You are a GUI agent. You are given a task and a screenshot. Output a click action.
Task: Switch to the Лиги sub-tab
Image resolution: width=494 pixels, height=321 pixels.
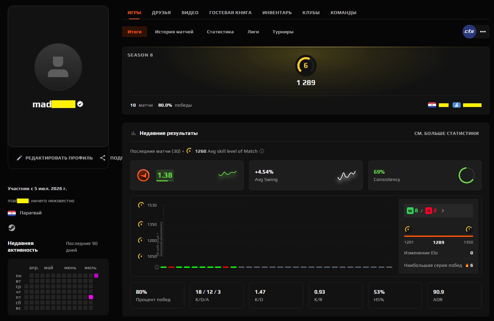[x=253, y=32]
